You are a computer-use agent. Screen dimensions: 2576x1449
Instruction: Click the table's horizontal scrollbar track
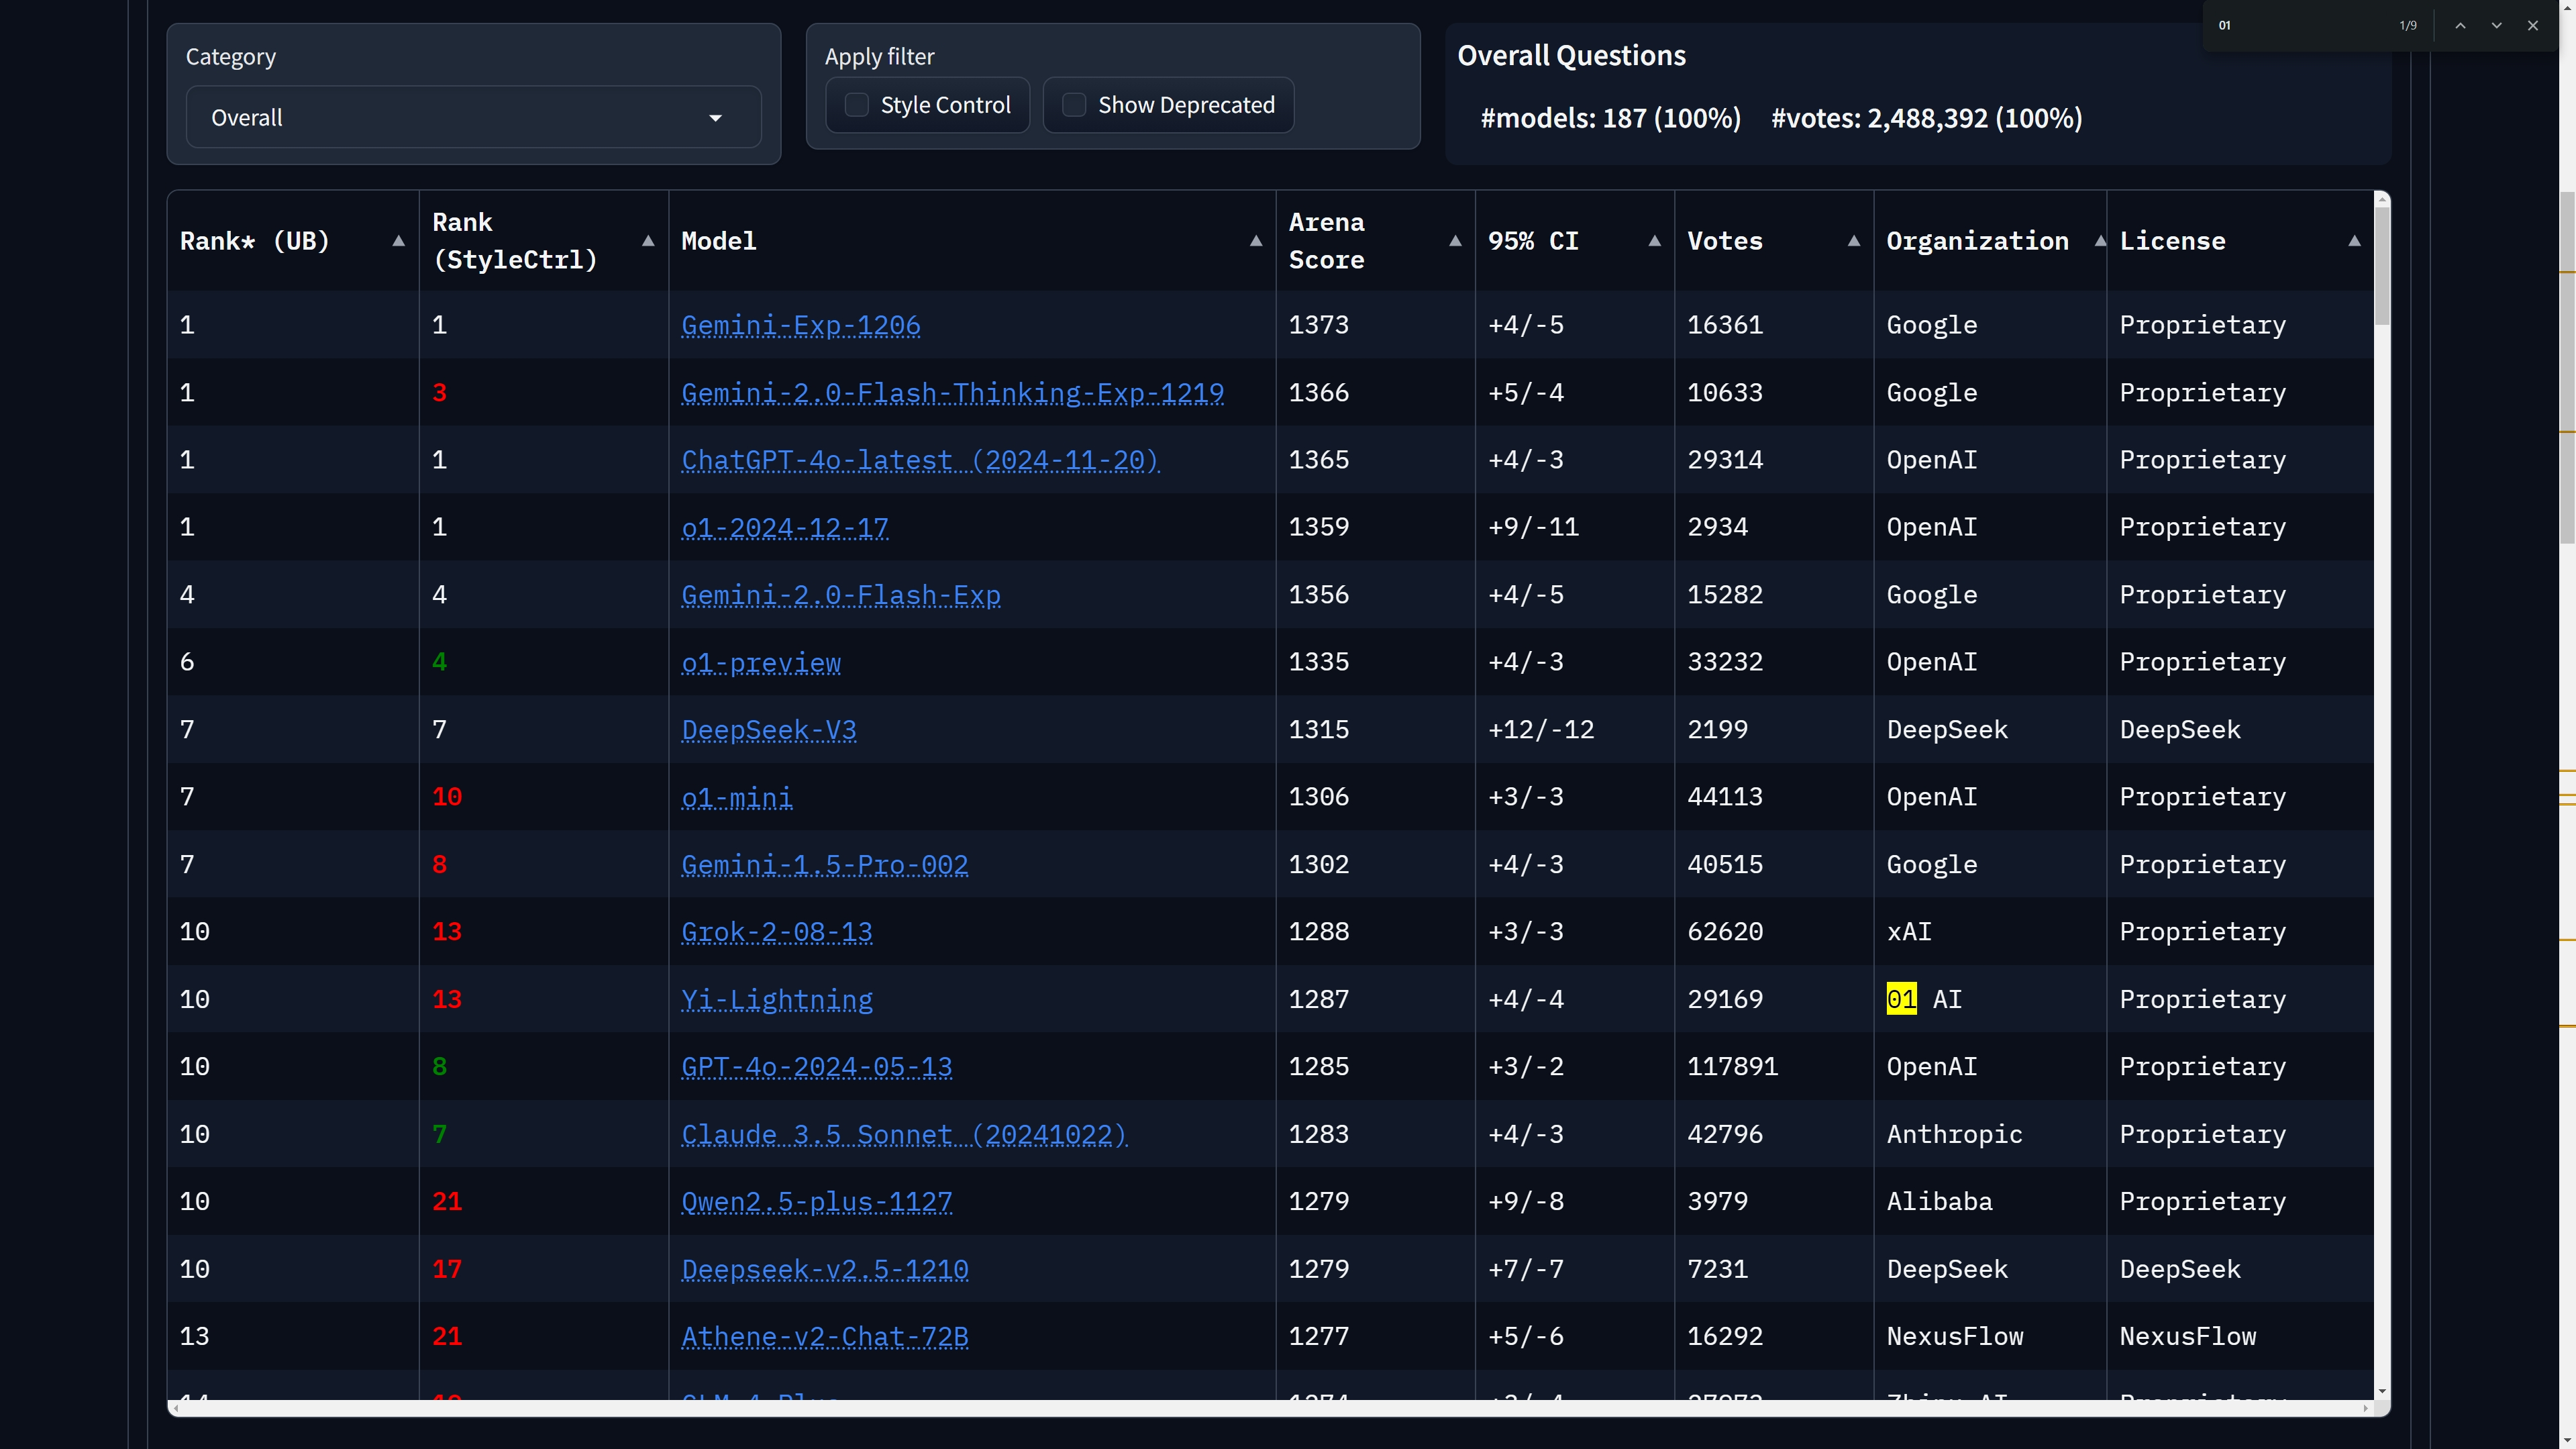(x=1270, y=1408)
